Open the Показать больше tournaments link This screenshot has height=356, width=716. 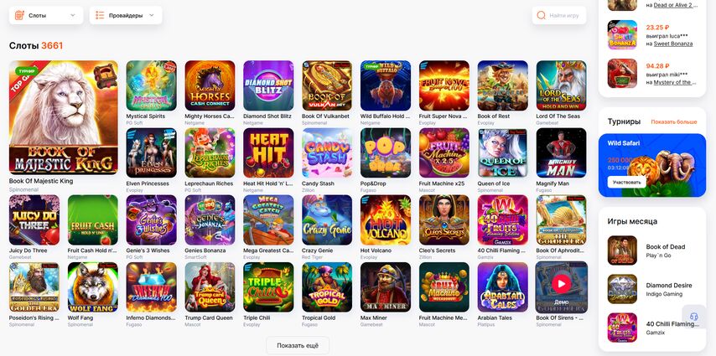pos(674,121)
